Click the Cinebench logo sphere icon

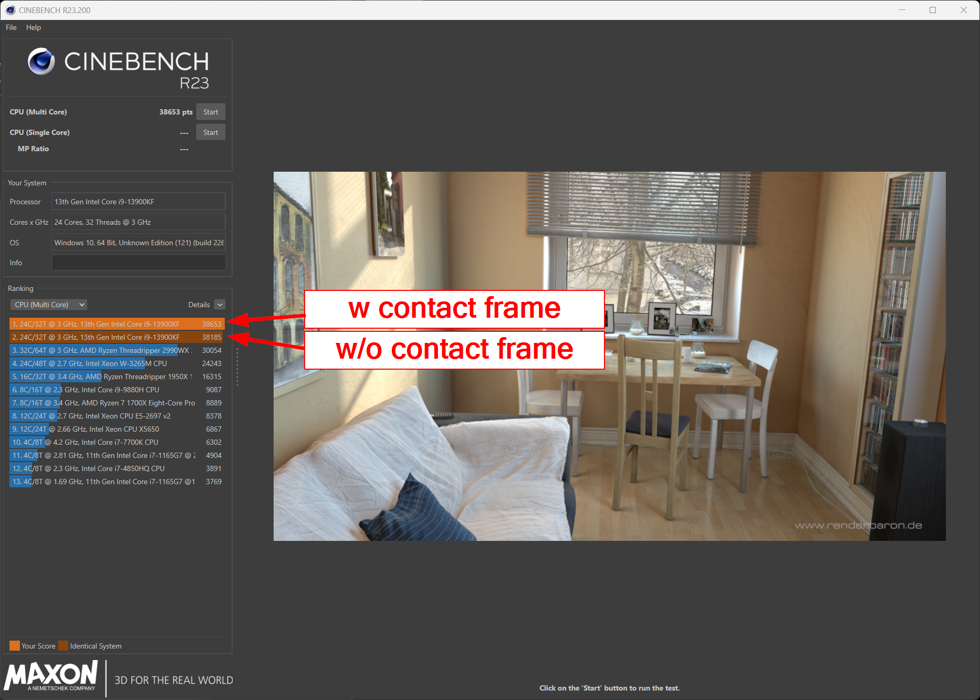pos(41,61)
